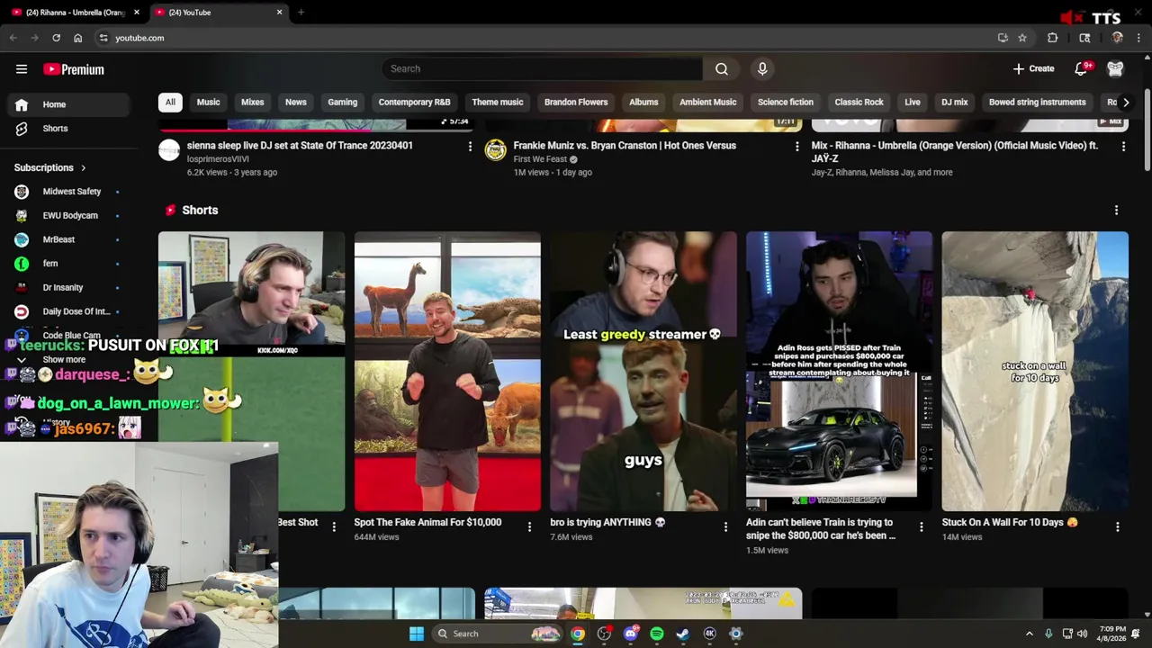Start voice search with microphone icon

click(762, 69)
